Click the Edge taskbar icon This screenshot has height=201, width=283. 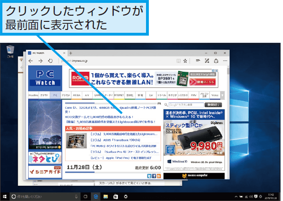coord(96,197)
